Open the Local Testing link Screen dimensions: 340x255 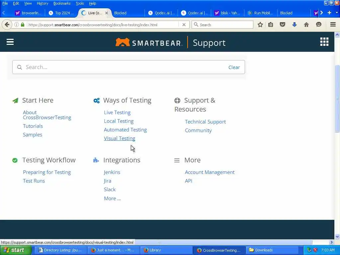pyautogui.click(x=119, y=121)
